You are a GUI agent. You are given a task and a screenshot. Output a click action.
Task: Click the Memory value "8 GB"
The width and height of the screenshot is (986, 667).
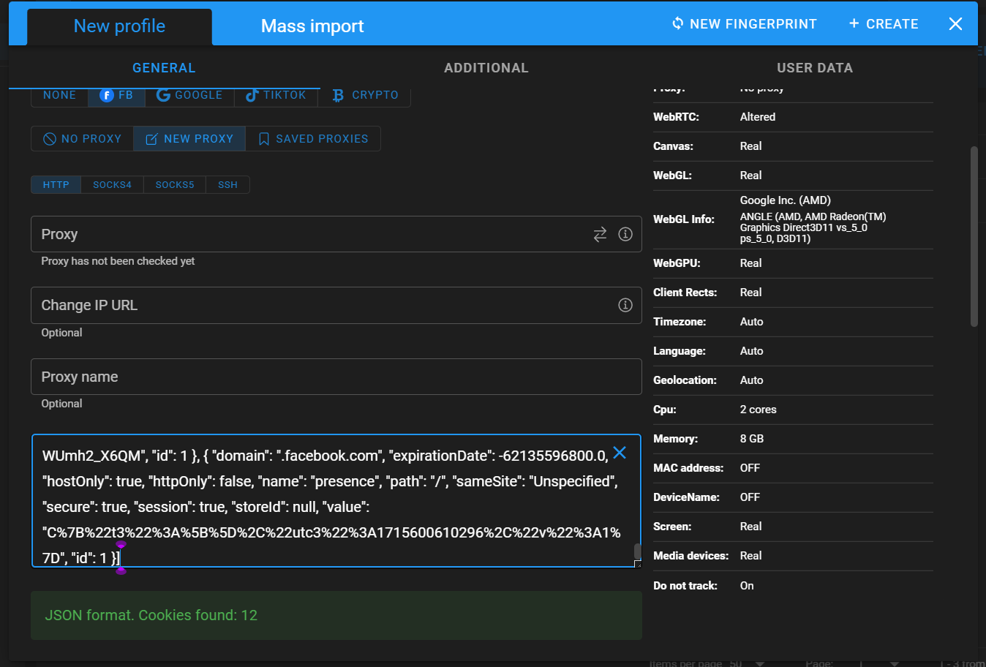coord(752,439)
